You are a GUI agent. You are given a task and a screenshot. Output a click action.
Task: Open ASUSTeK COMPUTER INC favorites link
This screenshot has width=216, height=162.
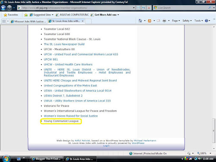pos(72,15)
